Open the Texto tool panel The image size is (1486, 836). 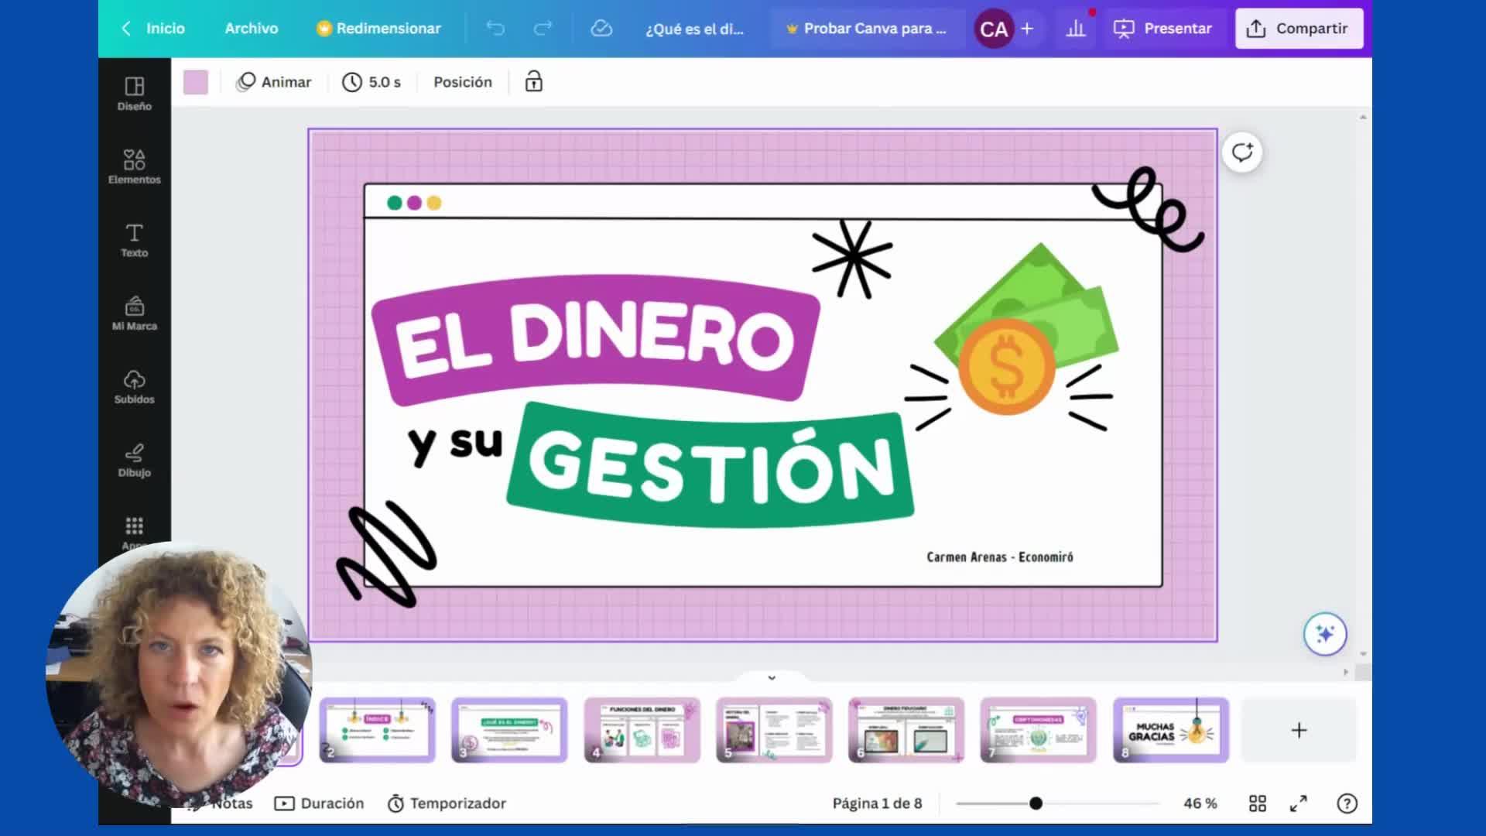tap(134, 240)
